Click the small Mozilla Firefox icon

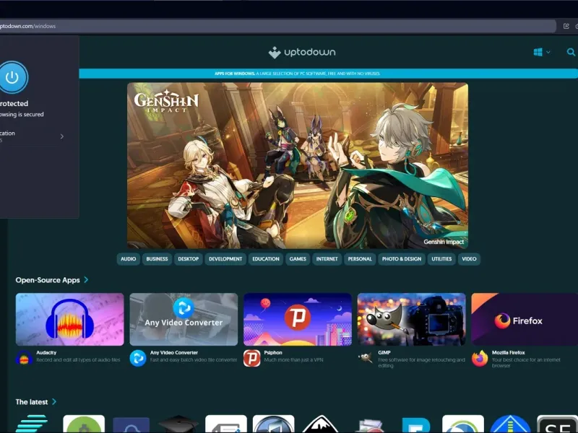[480, 358]
